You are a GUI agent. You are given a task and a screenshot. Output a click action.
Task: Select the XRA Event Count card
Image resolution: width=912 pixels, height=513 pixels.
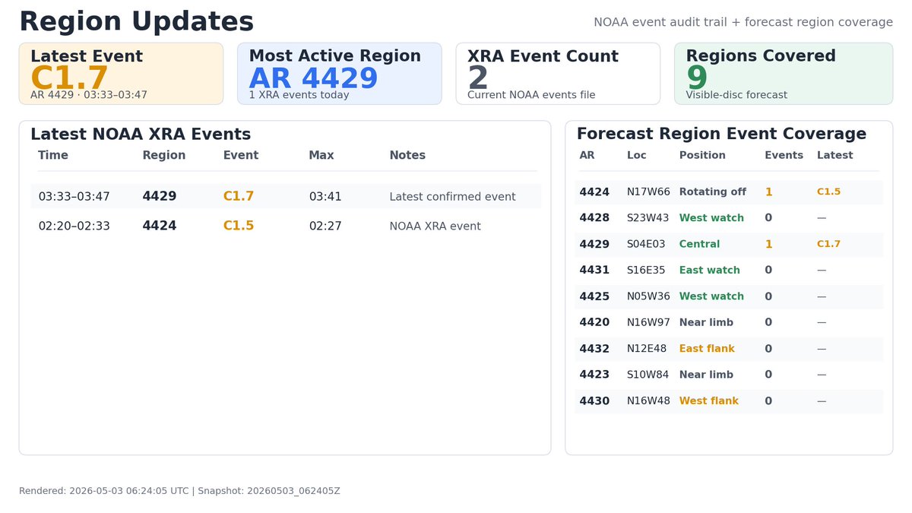(558, 74)
